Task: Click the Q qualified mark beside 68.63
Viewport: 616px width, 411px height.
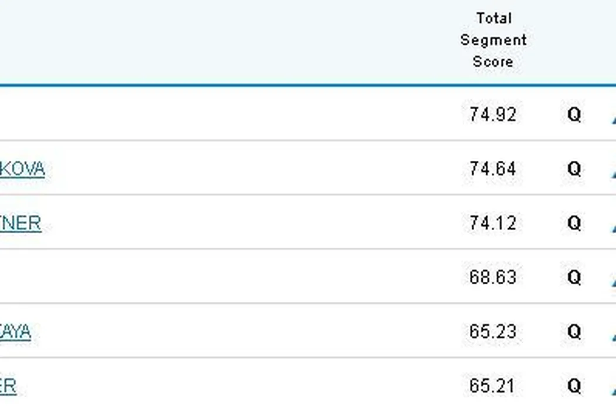Action: pos(574,277)
